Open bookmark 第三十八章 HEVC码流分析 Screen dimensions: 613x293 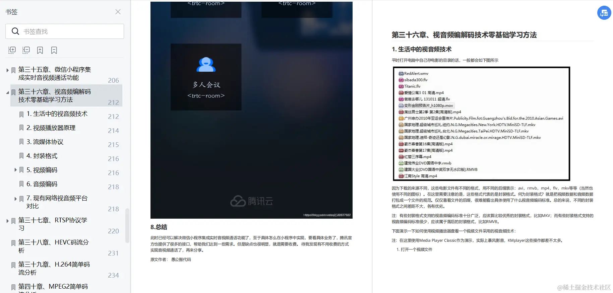click(53, 246)
